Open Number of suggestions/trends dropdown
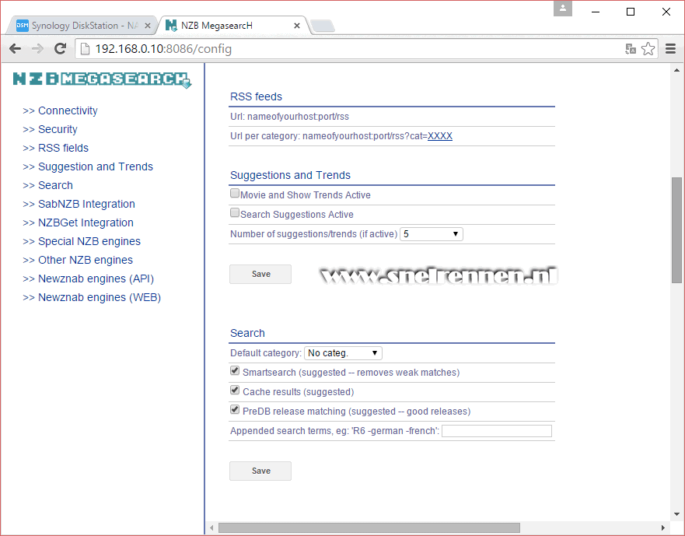Screen dimensions: 685x536 pos(432,234)
